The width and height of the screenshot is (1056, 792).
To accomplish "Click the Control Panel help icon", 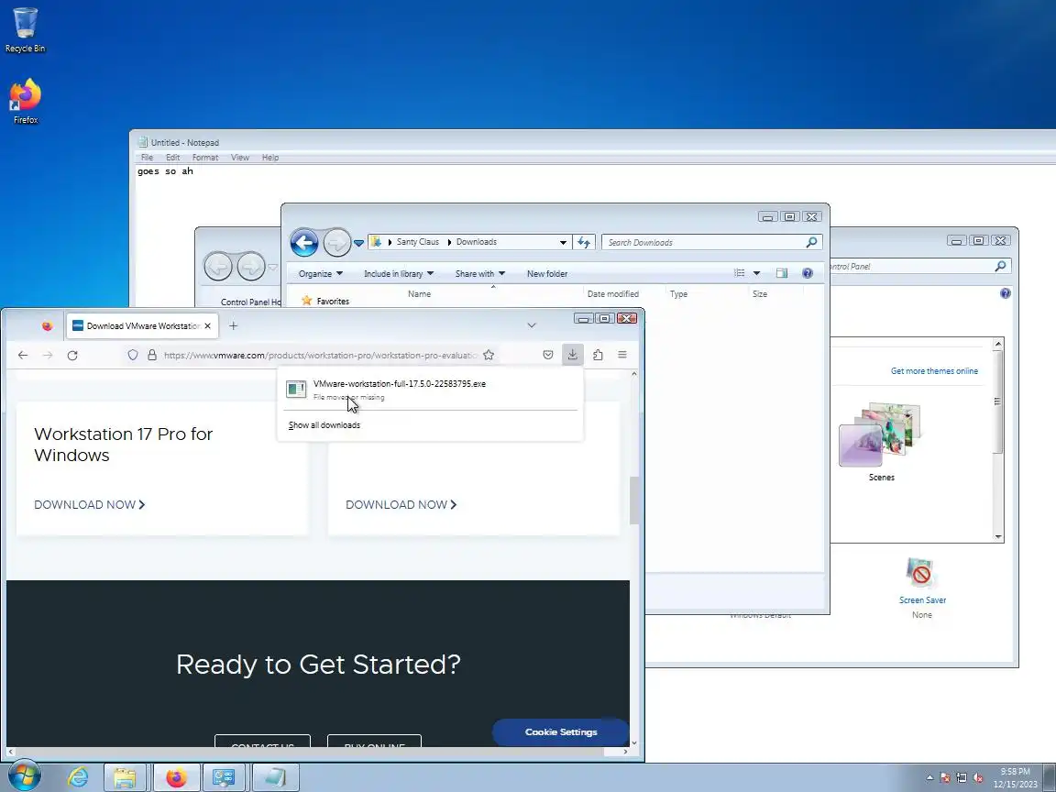I will [1005, 293].
